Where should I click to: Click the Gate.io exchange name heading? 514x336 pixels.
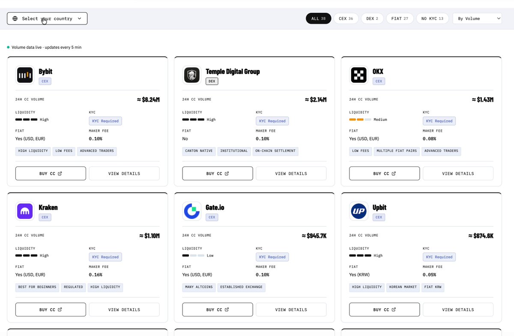(215, 208)
